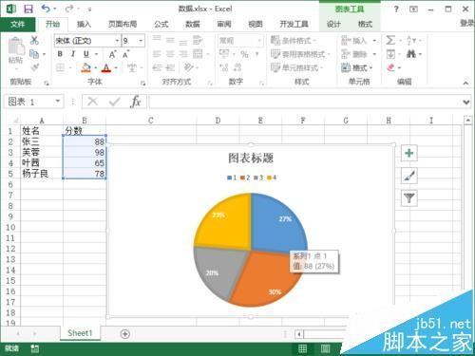Screen dimensions: 475x356
Task: Apply the red font color A
Action: click(x=106, y=67)
